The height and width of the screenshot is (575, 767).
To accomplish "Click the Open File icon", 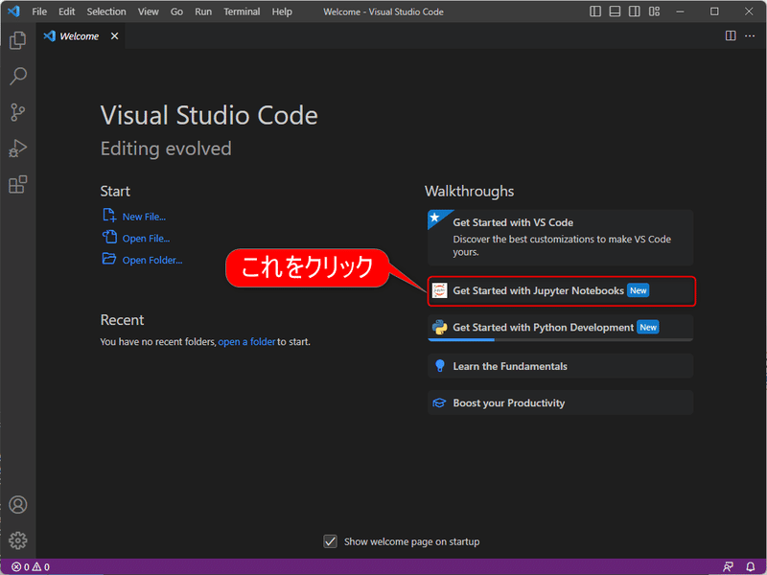I will [109, 237].
